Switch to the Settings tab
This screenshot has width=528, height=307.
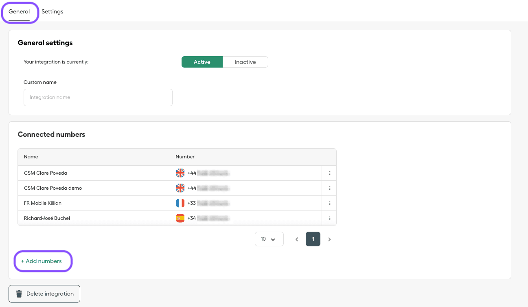52,11
